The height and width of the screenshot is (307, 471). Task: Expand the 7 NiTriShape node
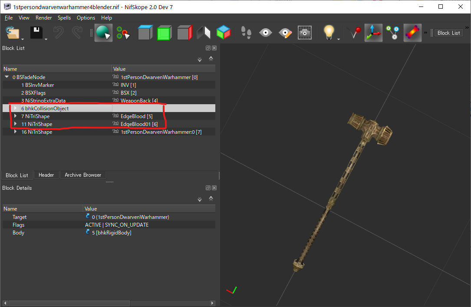[15, 116]
